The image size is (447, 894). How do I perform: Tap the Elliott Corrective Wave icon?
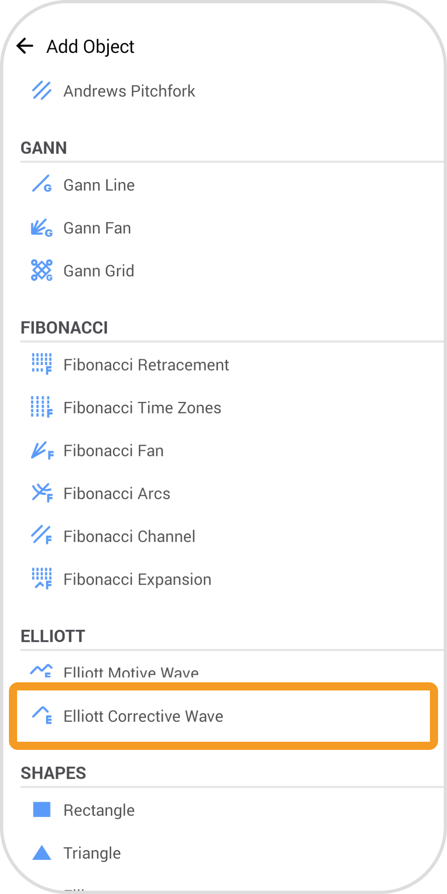[x=42, y=716]
